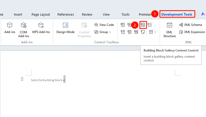The image size is (206, 117).
Task: Insert Rich Text content control
Action: (x=123, y=25)
